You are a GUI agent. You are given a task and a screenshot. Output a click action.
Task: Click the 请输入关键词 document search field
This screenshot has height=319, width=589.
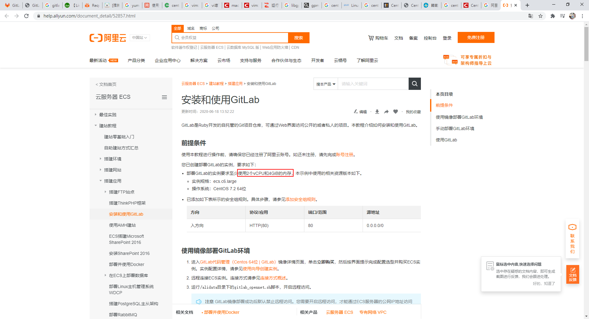373,84
